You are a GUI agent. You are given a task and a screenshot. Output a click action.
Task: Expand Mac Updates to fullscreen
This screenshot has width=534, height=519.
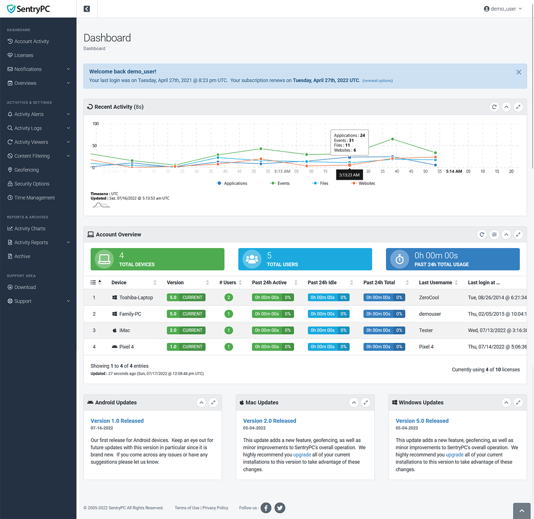366,403
